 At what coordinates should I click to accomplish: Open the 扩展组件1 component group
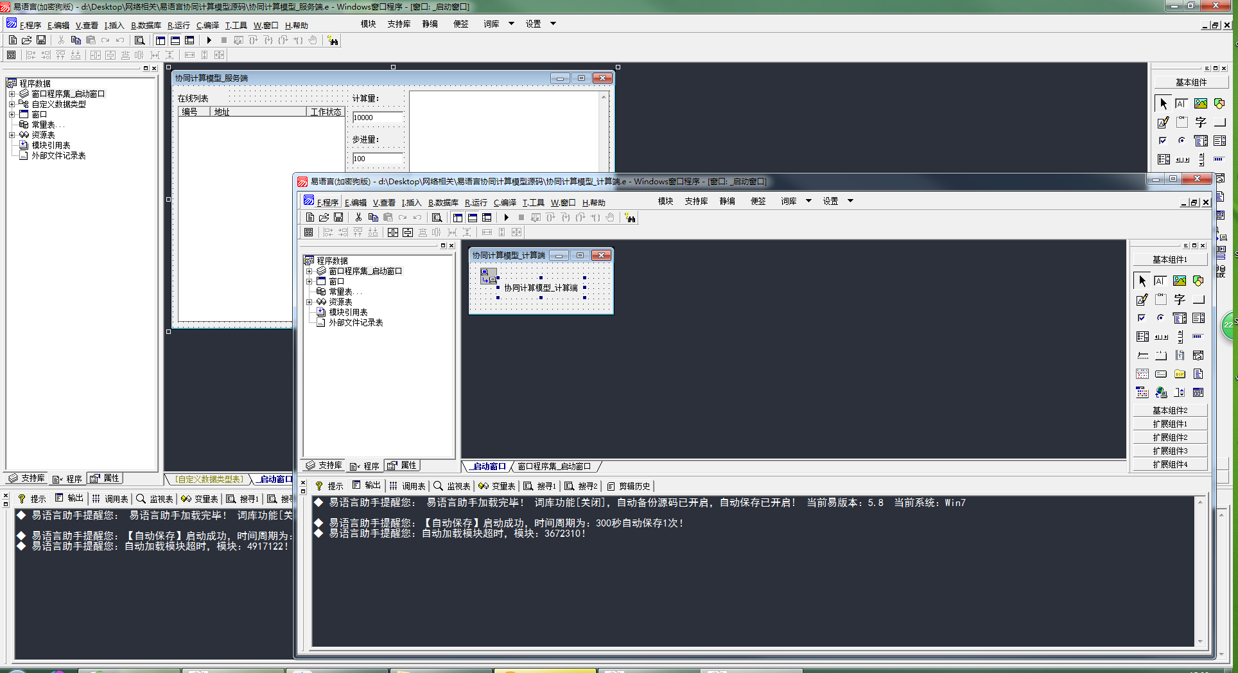pos(1170,424)
